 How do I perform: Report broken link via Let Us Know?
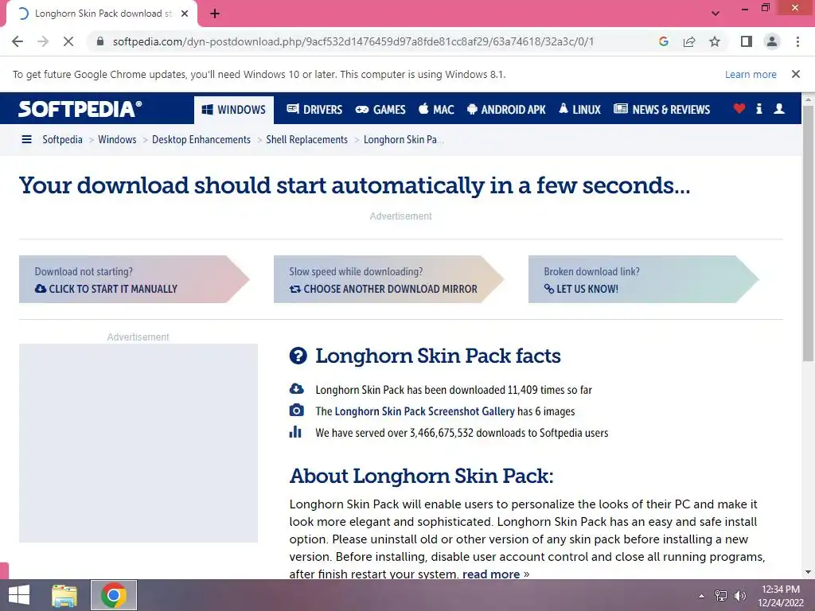[x=643, y=279]
